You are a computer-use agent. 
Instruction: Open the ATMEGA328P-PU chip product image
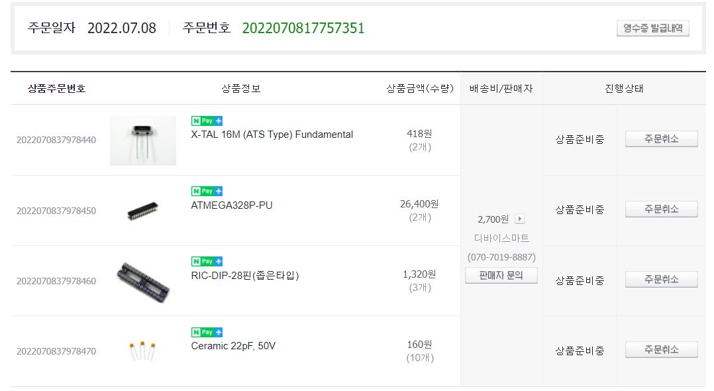[142, 211]
